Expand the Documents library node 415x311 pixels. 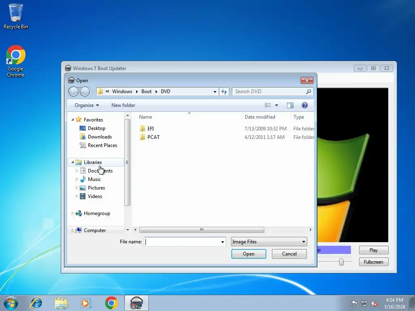pyautogui.click(x=77, y=171)
